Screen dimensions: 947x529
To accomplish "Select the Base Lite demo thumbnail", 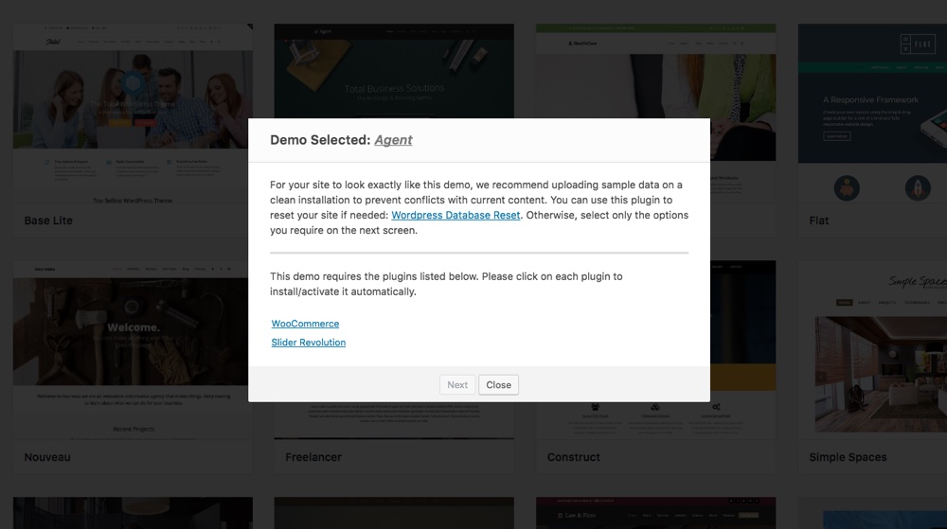I will [133, 114].
